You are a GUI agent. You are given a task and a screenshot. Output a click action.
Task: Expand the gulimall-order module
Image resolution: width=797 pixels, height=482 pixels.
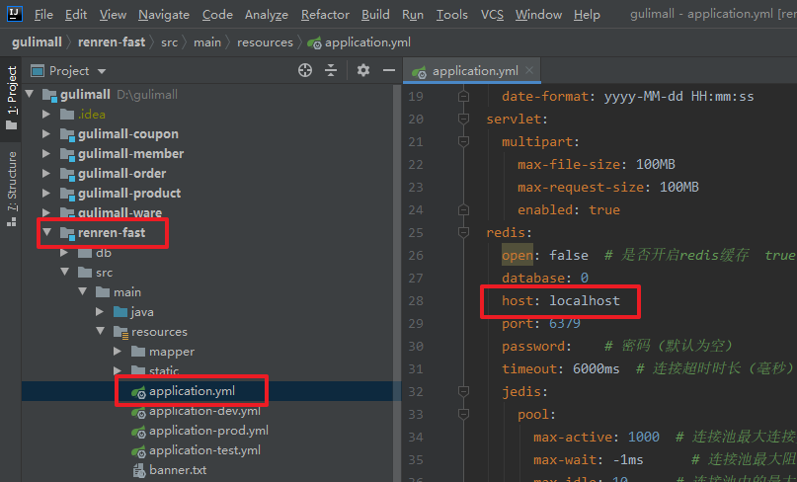[46, 174]
